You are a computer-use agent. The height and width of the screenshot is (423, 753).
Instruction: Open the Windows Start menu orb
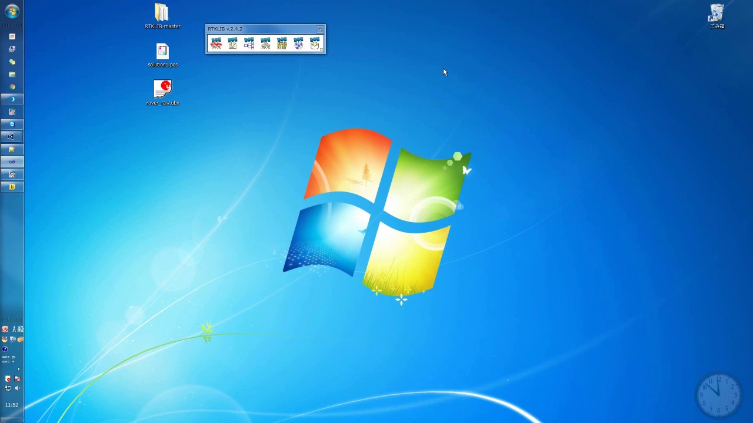tap(12, 11)
